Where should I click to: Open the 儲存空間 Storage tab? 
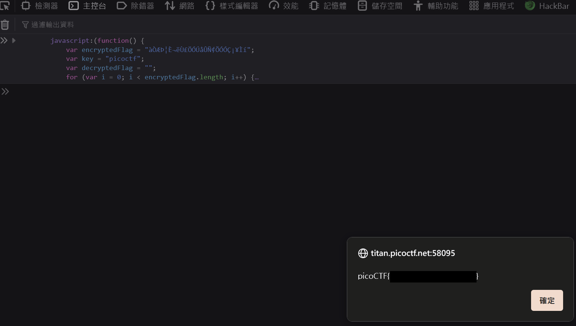click(x=380, y=6)
